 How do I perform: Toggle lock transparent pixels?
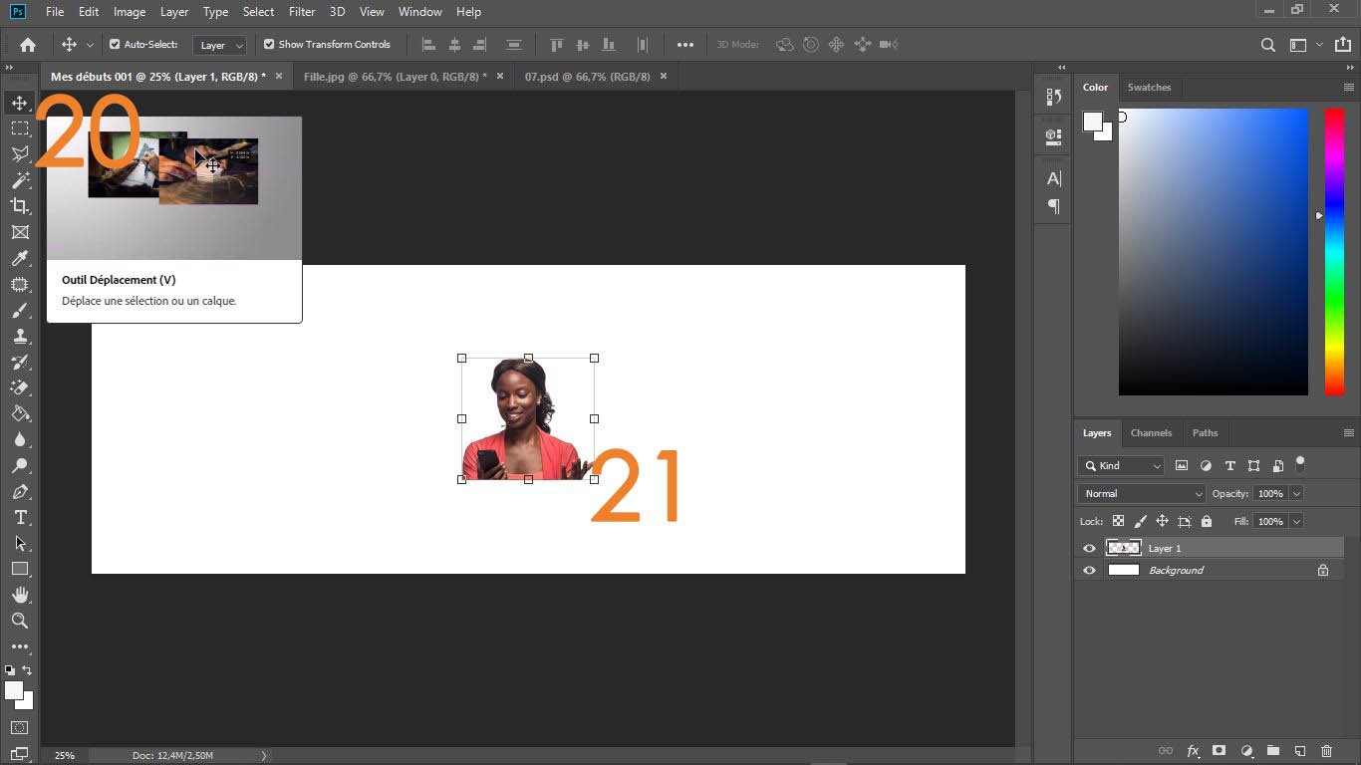coord(1118,521)
